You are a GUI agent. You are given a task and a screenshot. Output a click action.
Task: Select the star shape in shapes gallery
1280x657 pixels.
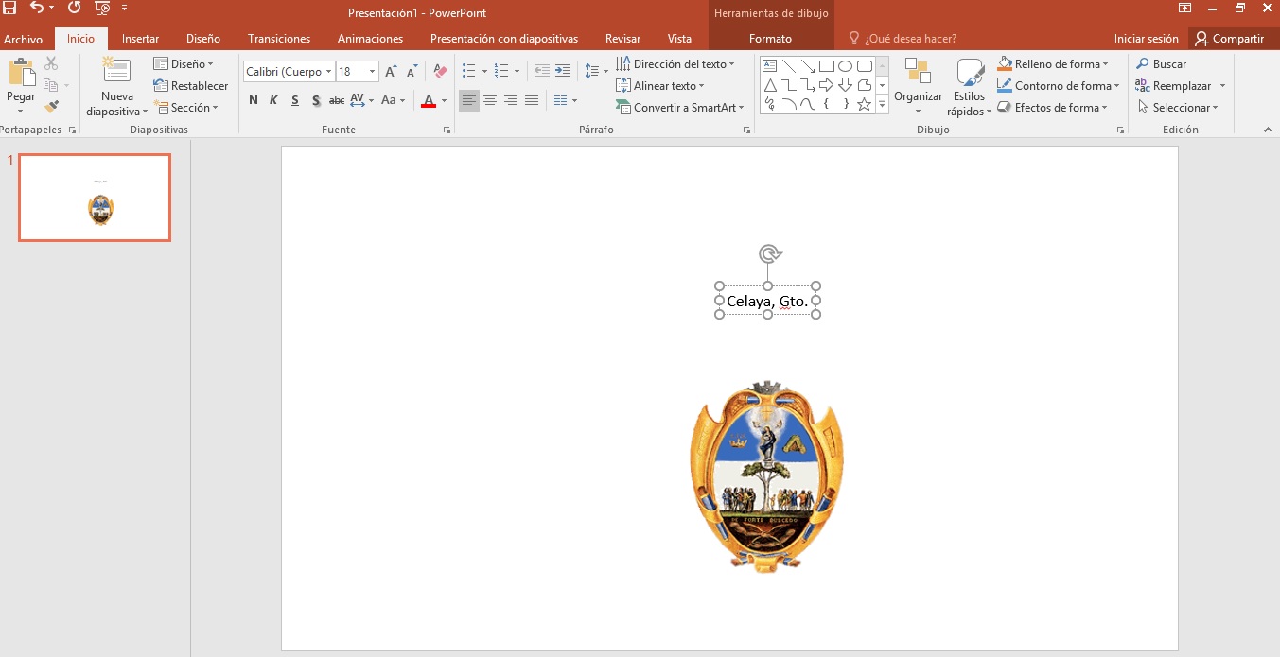click(864, 104)
